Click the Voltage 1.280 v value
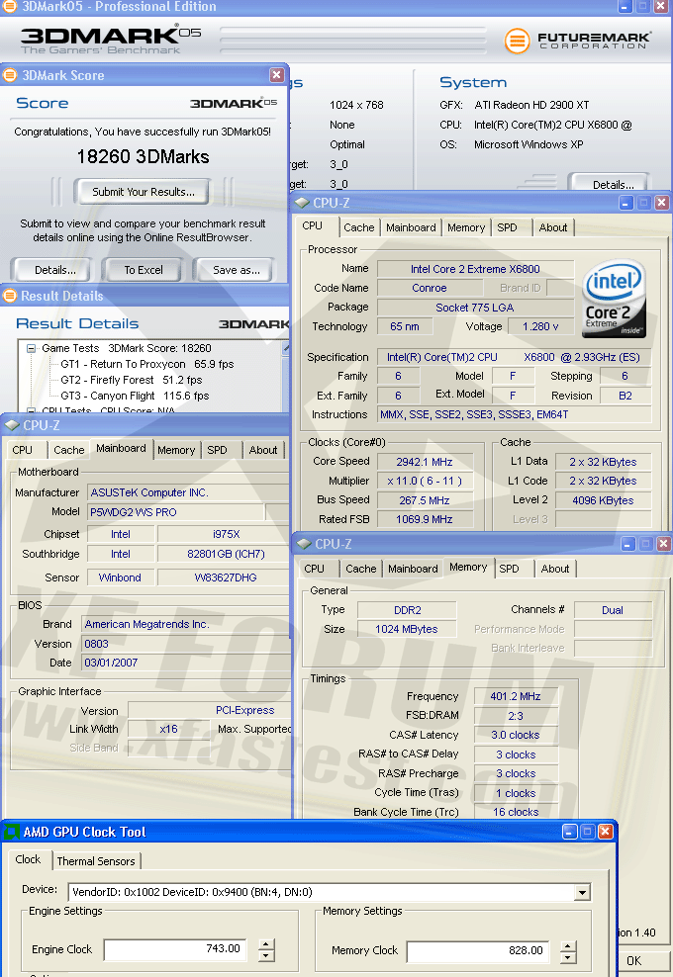The width and height of the screenshot is (673, 977). pyautogui.click(x=540, y=326)
